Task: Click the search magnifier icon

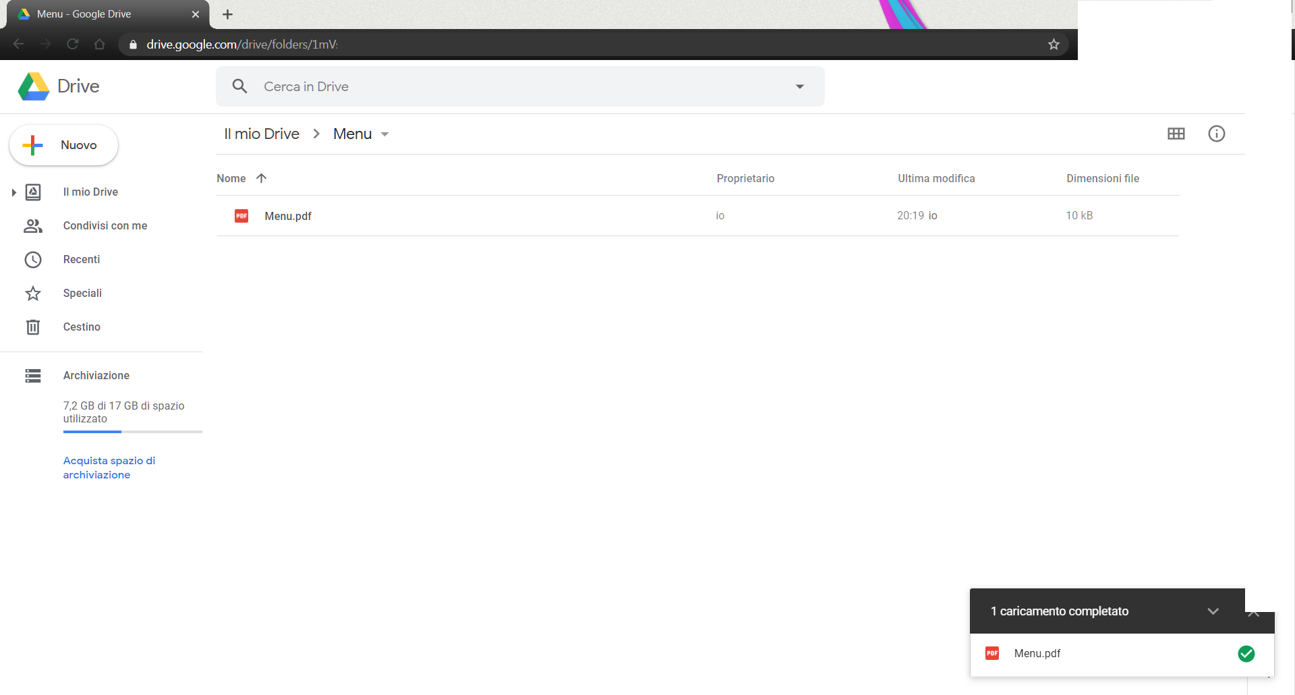Action: coord(239,86)
